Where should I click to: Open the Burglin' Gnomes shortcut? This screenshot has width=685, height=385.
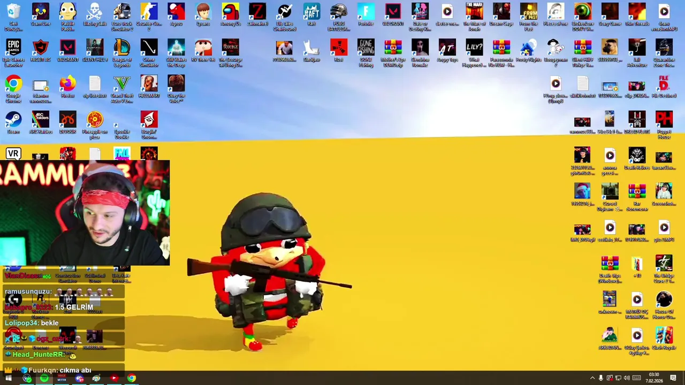tap(149, 125)
